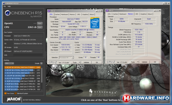Close the left CPU-Z window

coord(101,11)
